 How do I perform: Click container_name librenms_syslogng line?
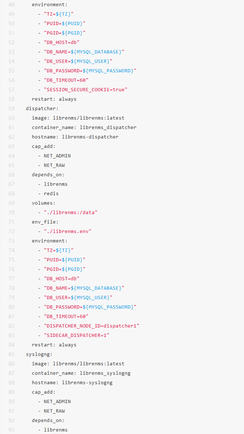tap(81, 373)
